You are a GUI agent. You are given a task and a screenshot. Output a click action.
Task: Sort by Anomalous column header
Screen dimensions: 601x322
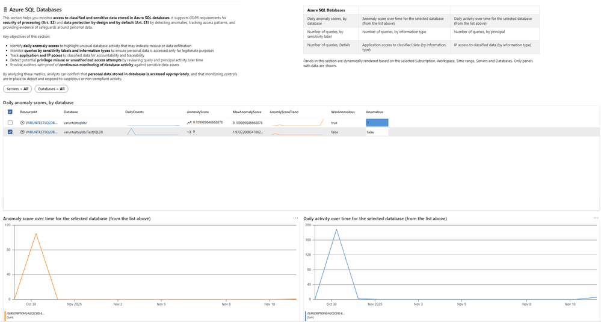point(374,112)
